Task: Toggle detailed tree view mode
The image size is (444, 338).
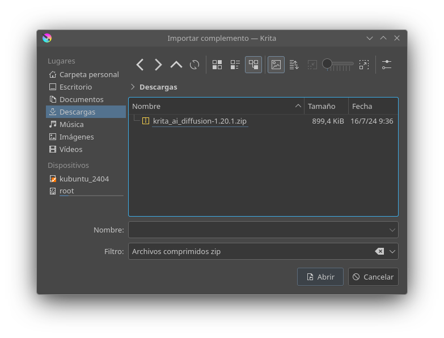Action: (x=253, y=65)
